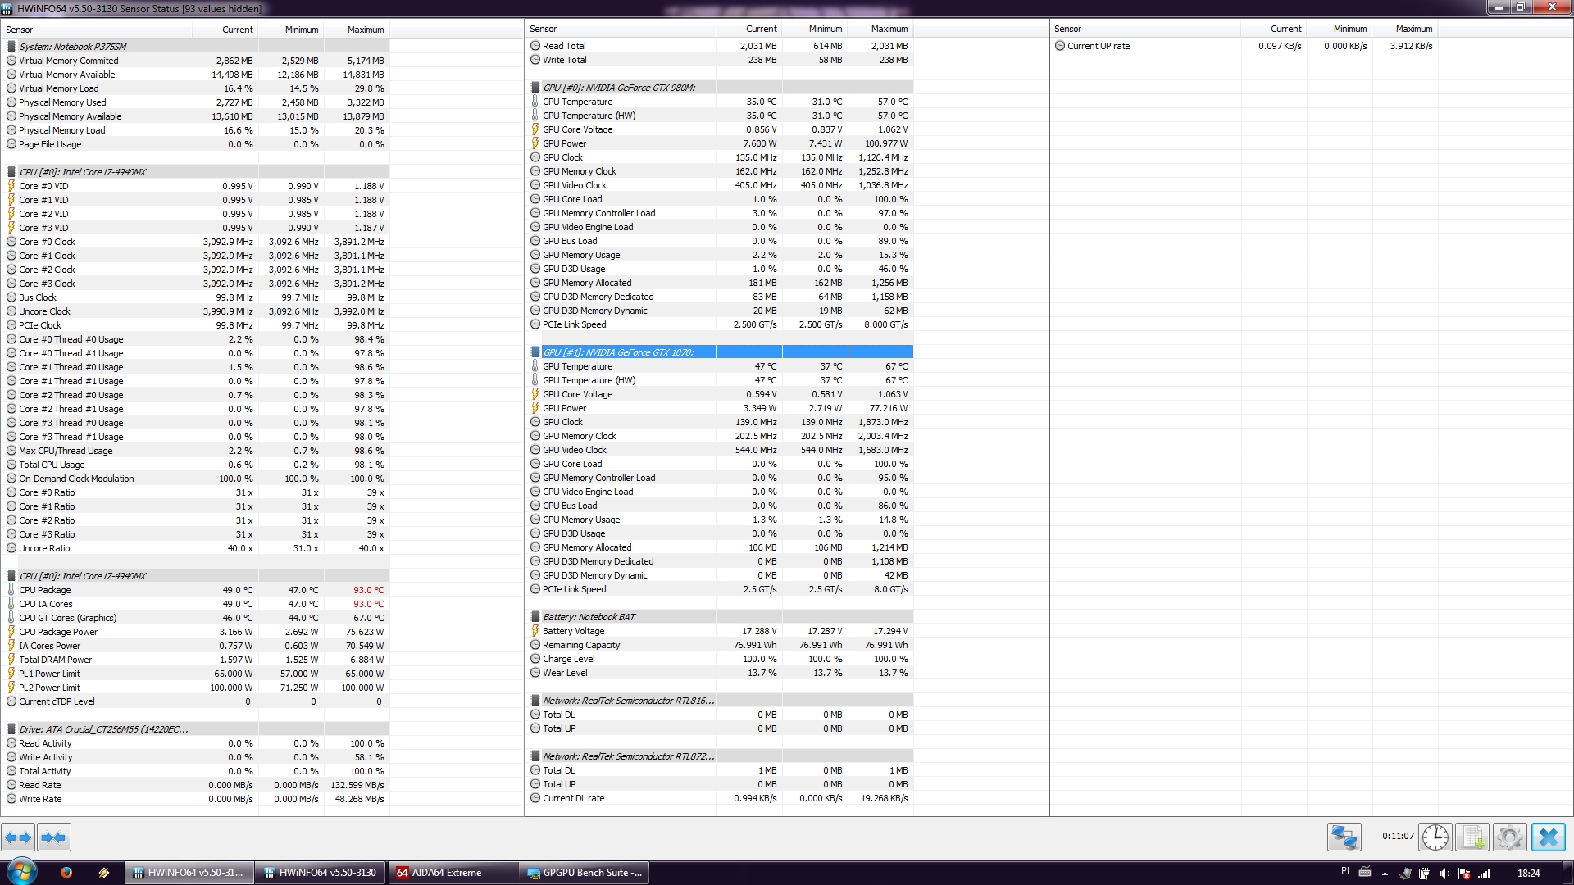Select the Battery Voltage row
This screenshot has width=1574, height=885.
point(720,631)
